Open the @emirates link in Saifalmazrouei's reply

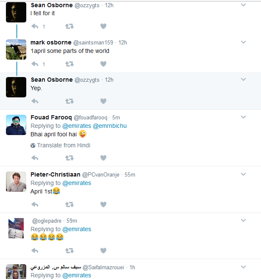click(77, 275)
